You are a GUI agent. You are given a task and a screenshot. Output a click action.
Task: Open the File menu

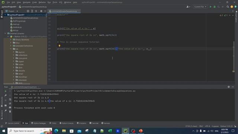point(8,2)
